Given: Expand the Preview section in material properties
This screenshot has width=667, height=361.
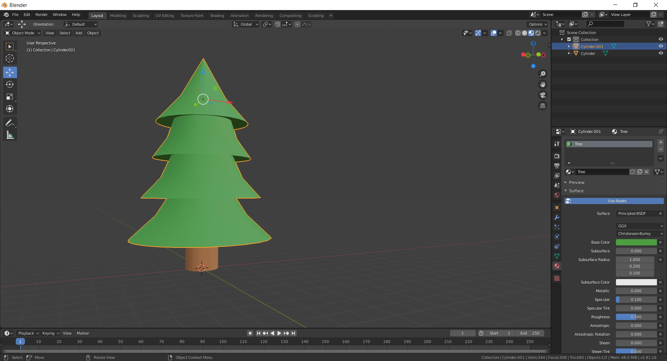Looking at the screenshot, I should click(x=577, y=182).
